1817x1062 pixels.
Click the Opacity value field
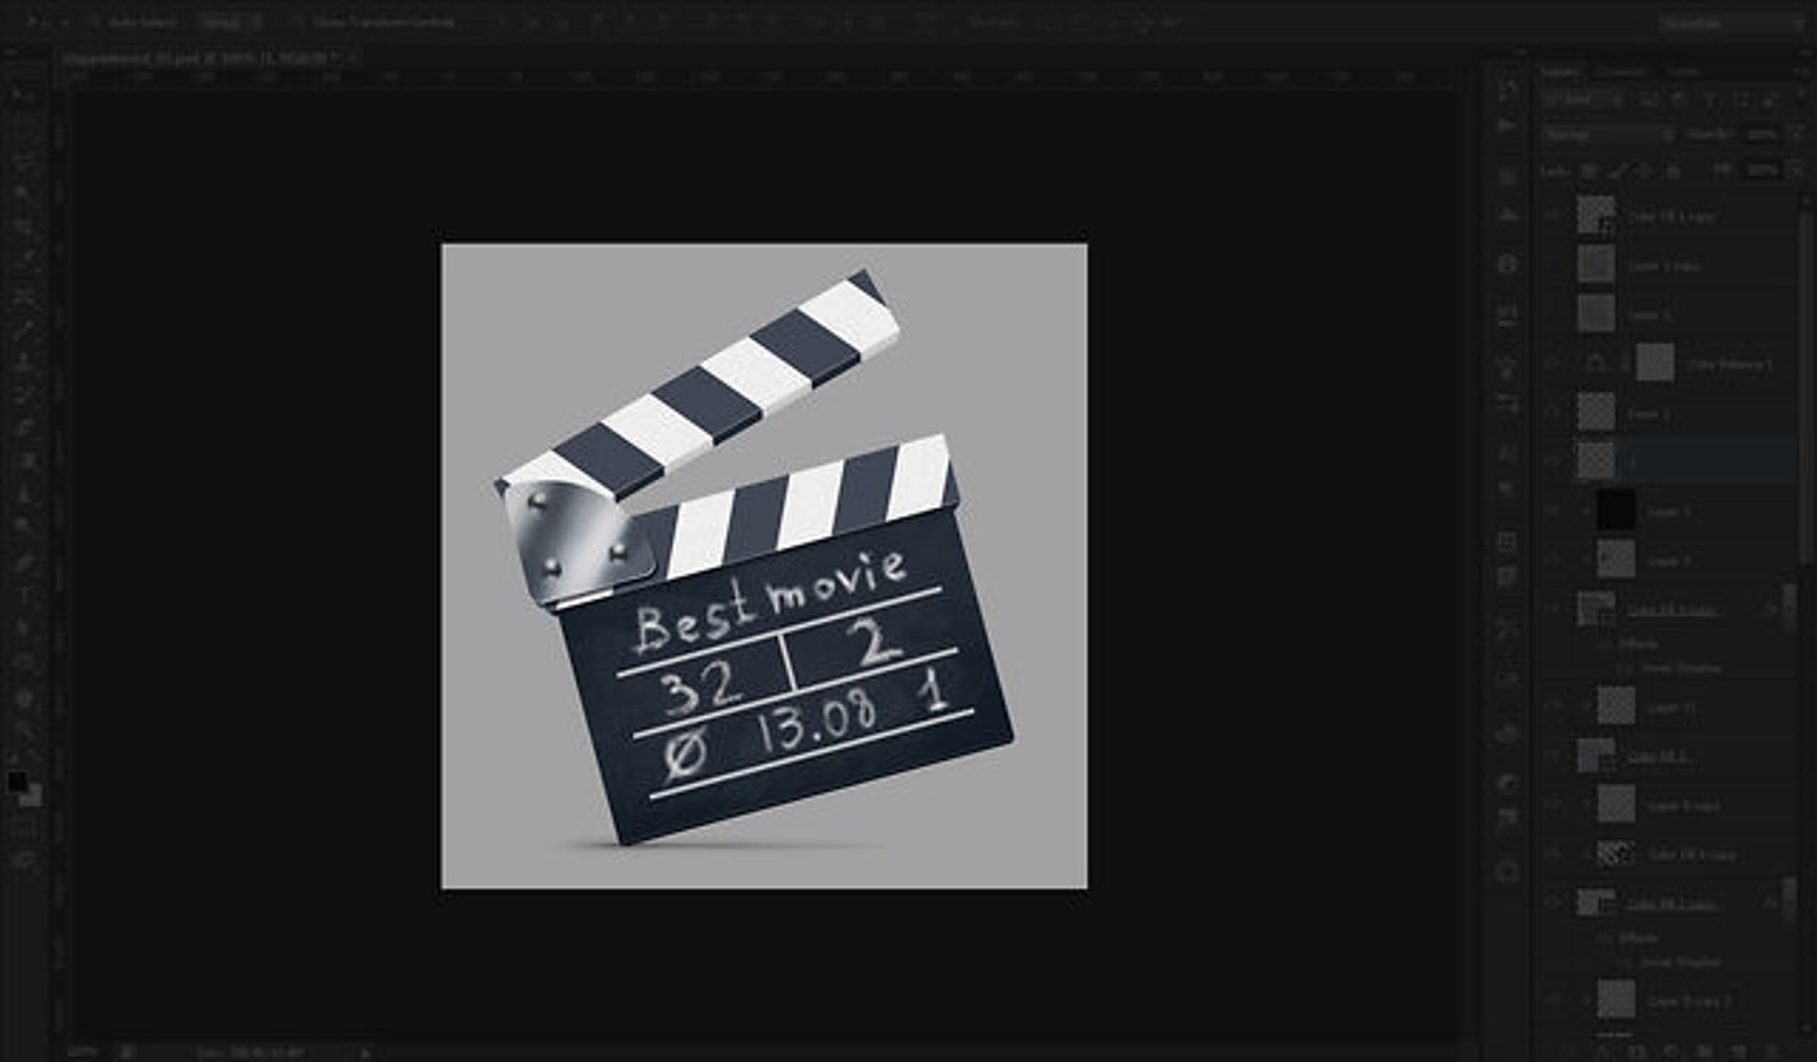pyautogui.click(x=1765, y=135)
